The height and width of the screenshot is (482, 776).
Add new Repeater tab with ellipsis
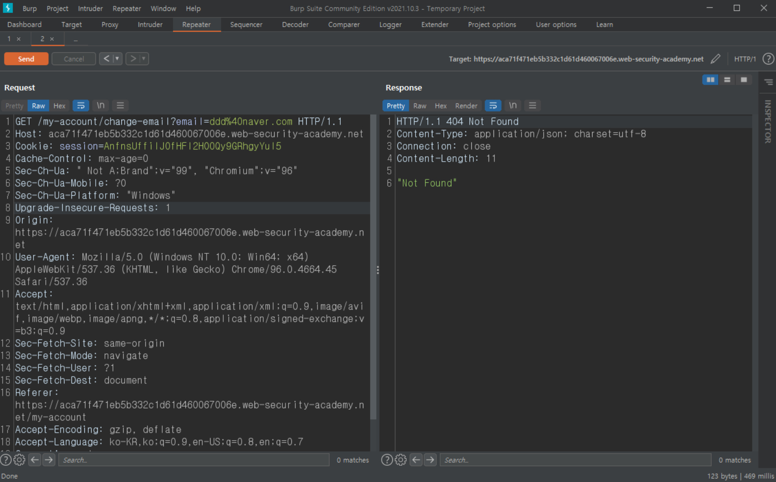(x=75, y=39)
